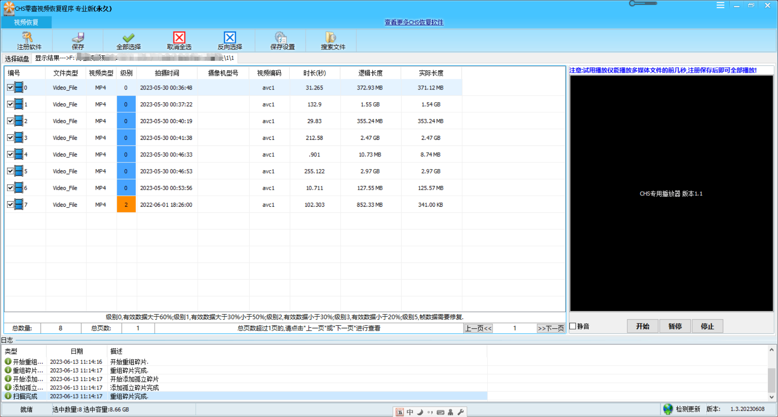Screen dimensions: 778x417
Task: Click the blue level 0 cell of row 1
Action: [x=126, y=104]
